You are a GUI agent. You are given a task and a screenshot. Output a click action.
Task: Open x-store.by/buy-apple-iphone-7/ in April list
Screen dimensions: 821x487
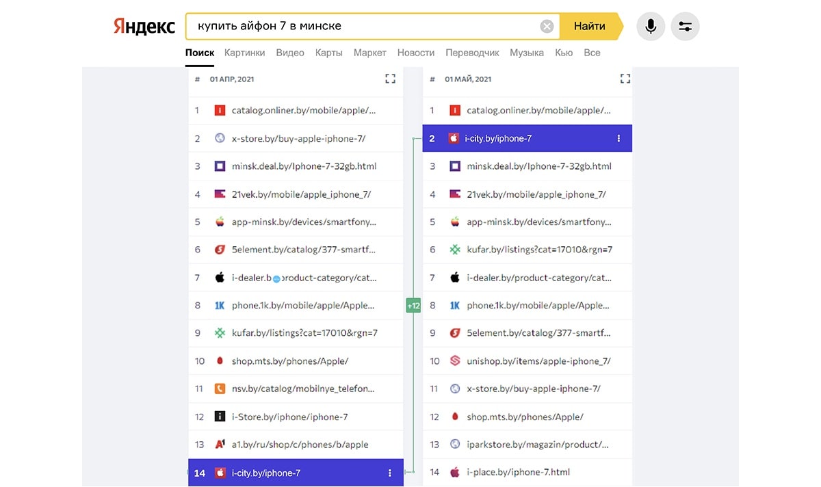[x=299, y=139]
